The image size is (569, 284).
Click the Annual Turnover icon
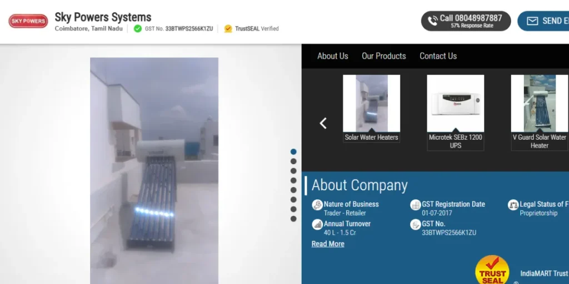pos(317,224)
